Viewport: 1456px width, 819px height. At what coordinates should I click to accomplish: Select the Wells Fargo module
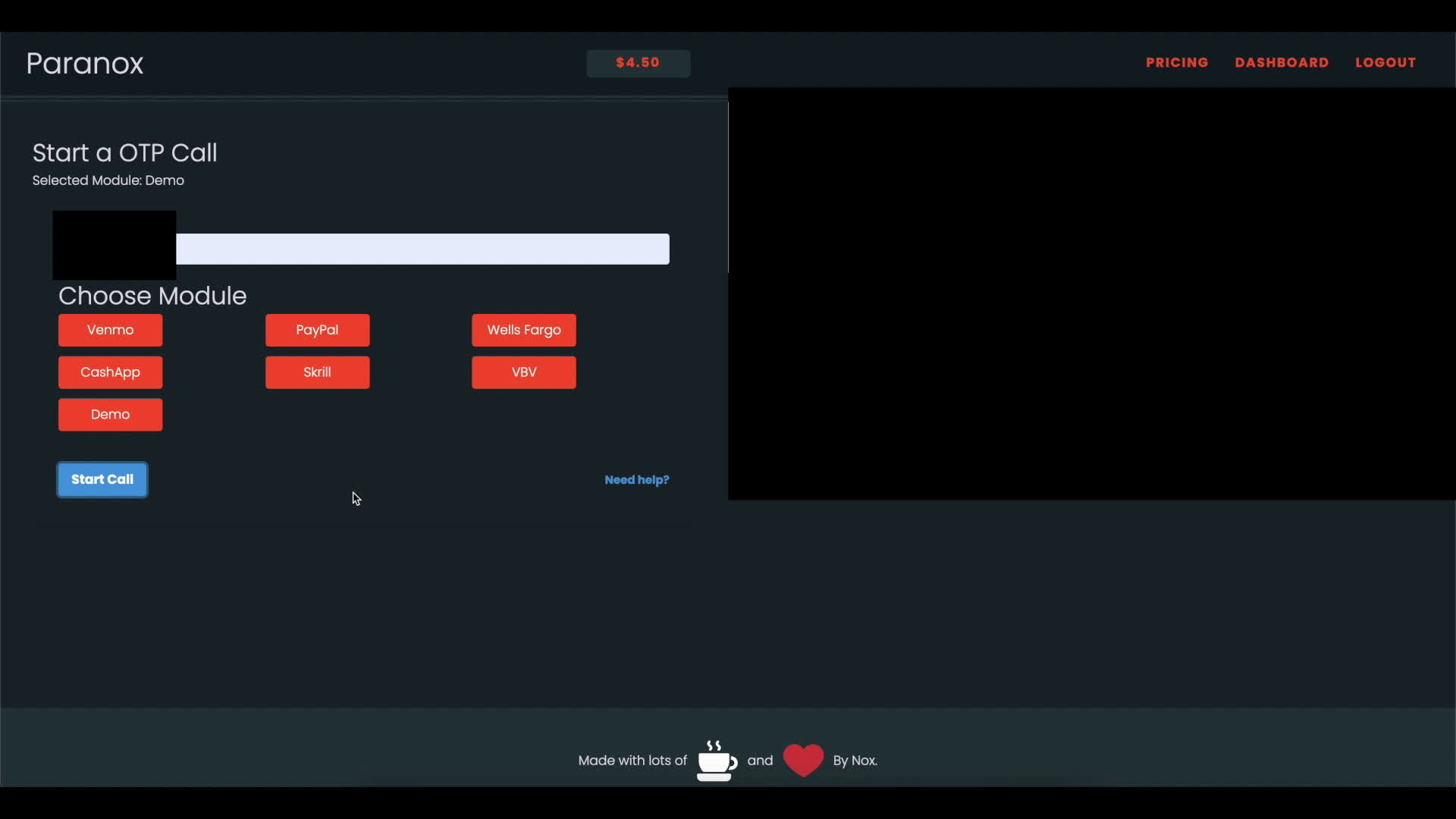coord(523,330)
